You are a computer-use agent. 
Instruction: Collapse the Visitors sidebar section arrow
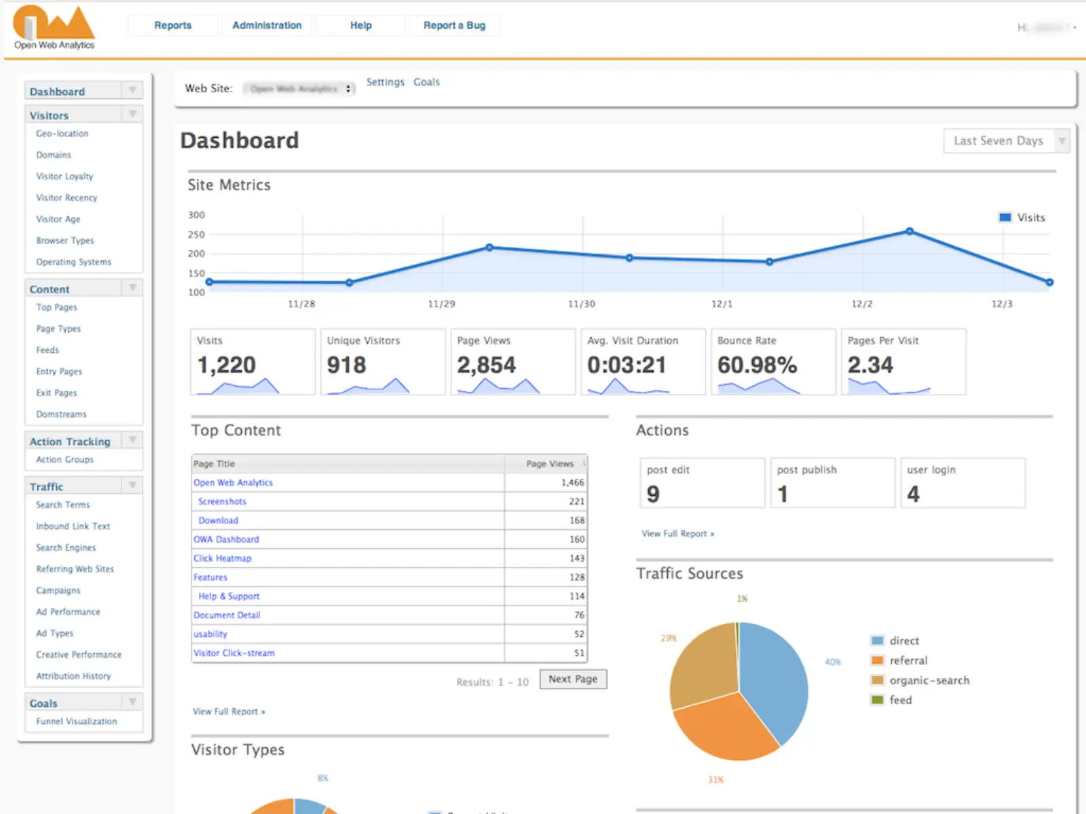(132, 114)
